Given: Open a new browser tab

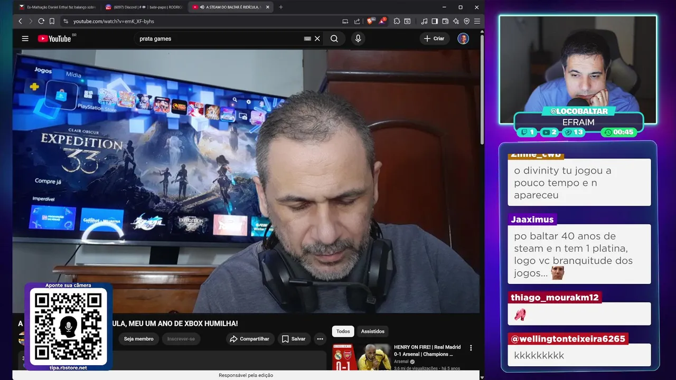Looking at the screenshot, I should (280, 7).
